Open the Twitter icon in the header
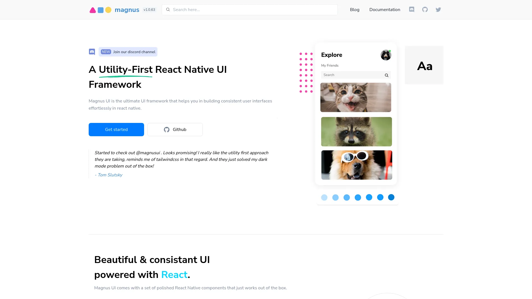This screenshot has height=299, width=532. [x=438, y=10]
